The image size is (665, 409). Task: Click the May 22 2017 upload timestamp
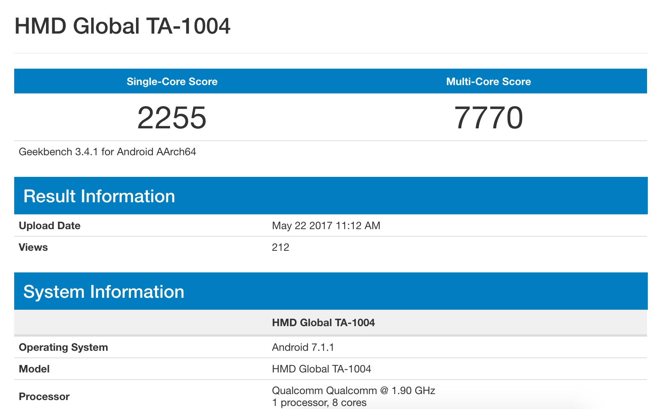[x=326, y=226]
